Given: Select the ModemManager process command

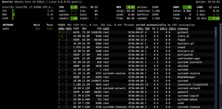Looking at the screenshot, I should [186, 77].
